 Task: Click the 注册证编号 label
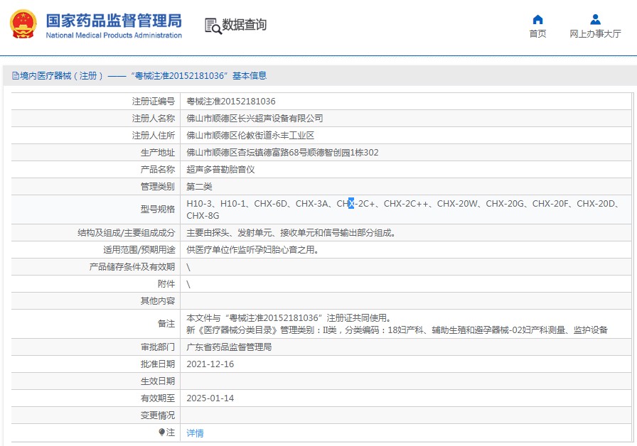[153, 101]
